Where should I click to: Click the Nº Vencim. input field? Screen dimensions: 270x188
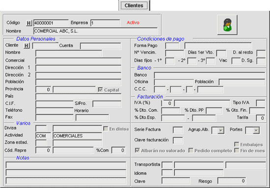coord(175,53)
